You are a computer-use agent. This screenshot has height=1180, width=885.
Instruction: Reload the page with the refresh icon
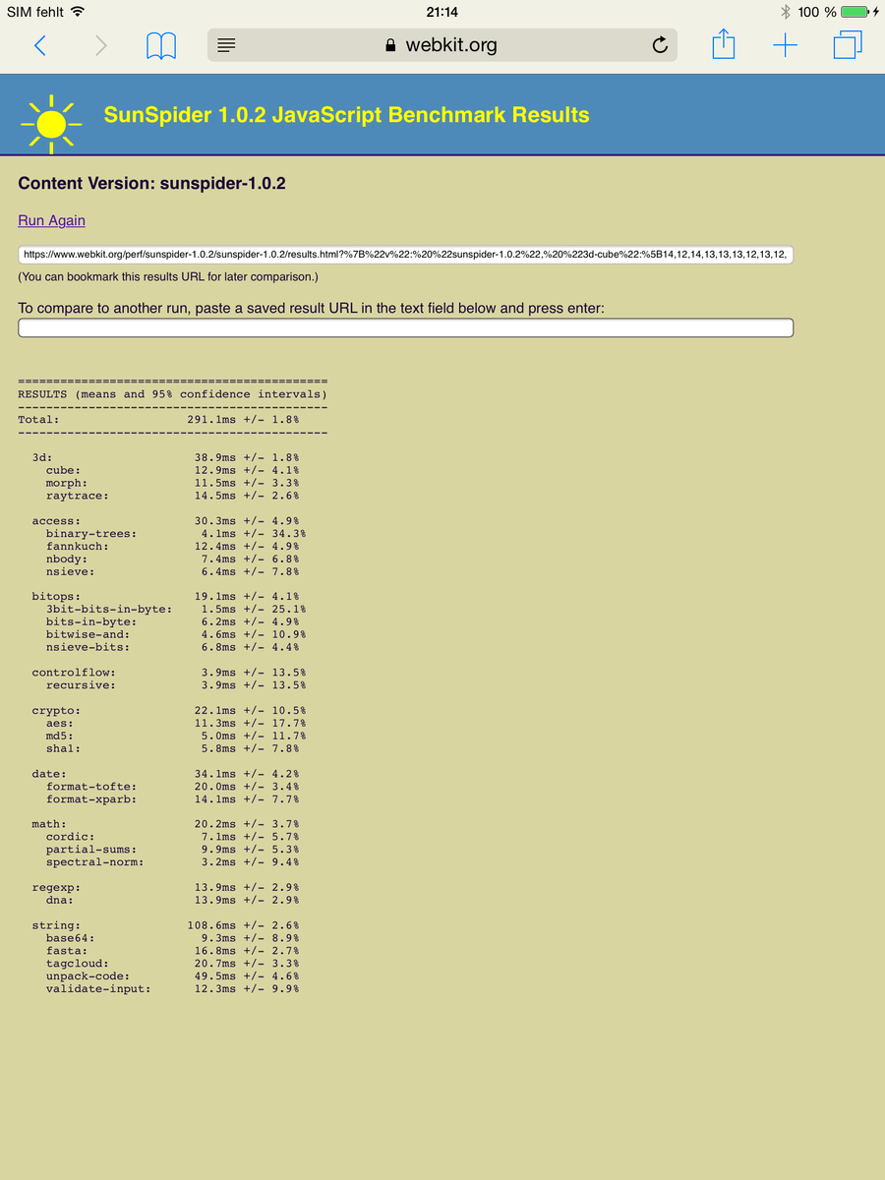coord(660,45)
